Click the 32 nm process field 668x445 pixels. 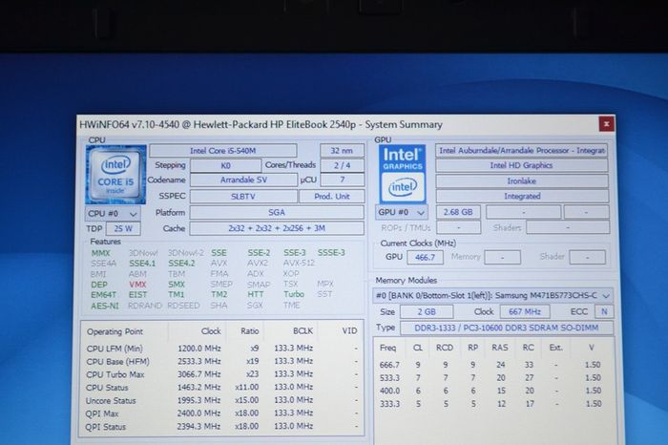[342, 151]
